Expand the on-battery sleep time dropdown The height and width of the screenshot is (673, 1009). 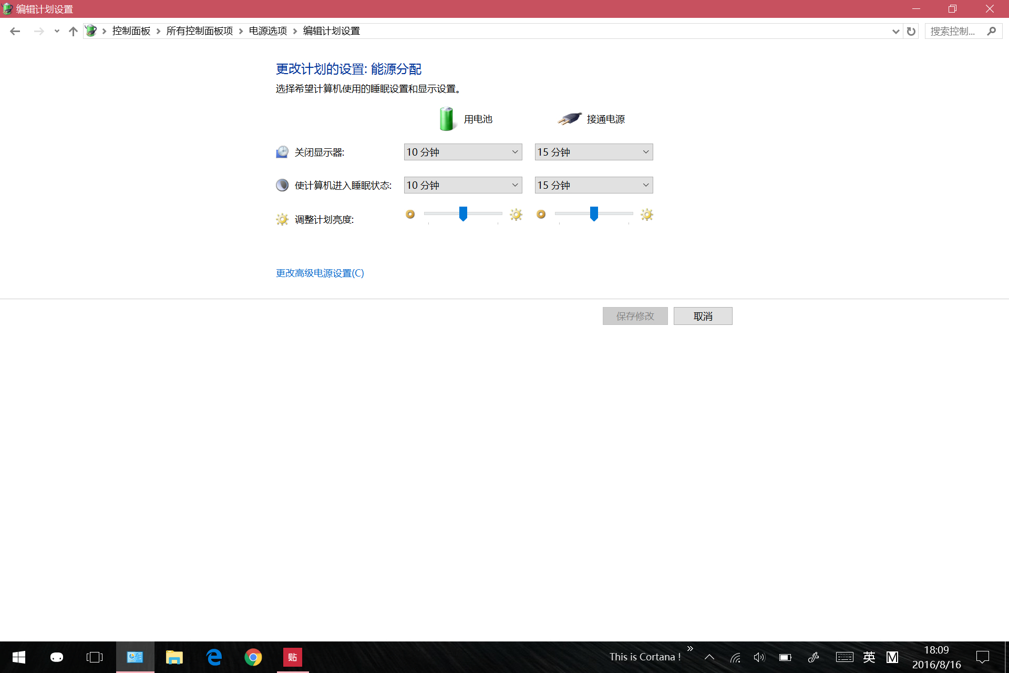click(x=462, y=185)
